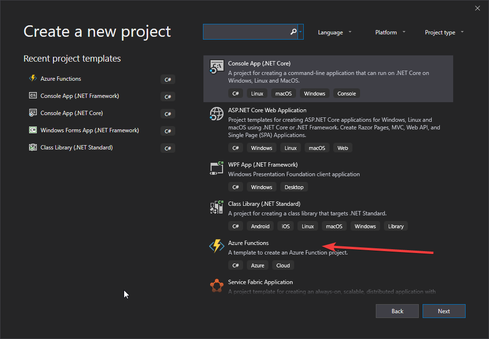Open the Platform filter dropdown
The width and height of the screenshot is (489, 339).
pos(390,32)
